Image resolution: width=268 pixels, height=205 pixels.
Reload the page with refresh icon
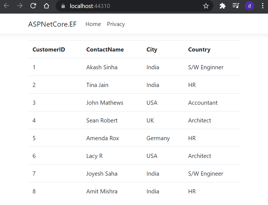[x=33, y=6]
